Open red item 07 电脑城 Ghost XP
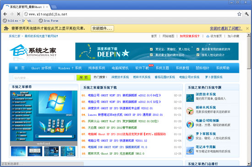The width and height of the screenshot is (252, 167). [127, 134]
